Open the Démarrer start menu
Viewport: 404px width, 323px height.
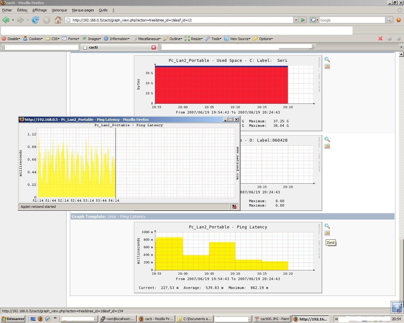pos(13,319)
